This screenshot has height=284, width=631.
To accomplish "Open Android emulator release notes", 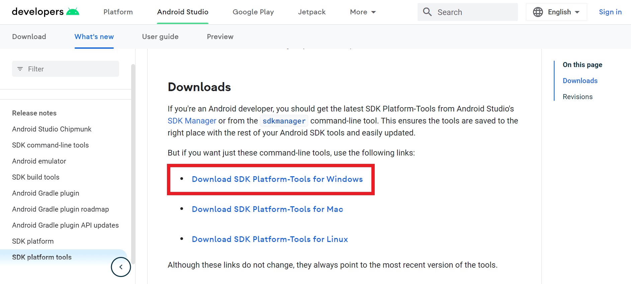I will [39, 161].
